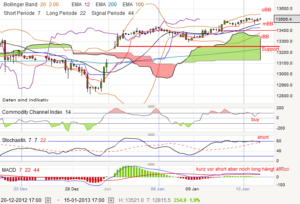Click the Signal Periode 44 setting
This screenshot has width=300, height=204.
coord(113,13)
